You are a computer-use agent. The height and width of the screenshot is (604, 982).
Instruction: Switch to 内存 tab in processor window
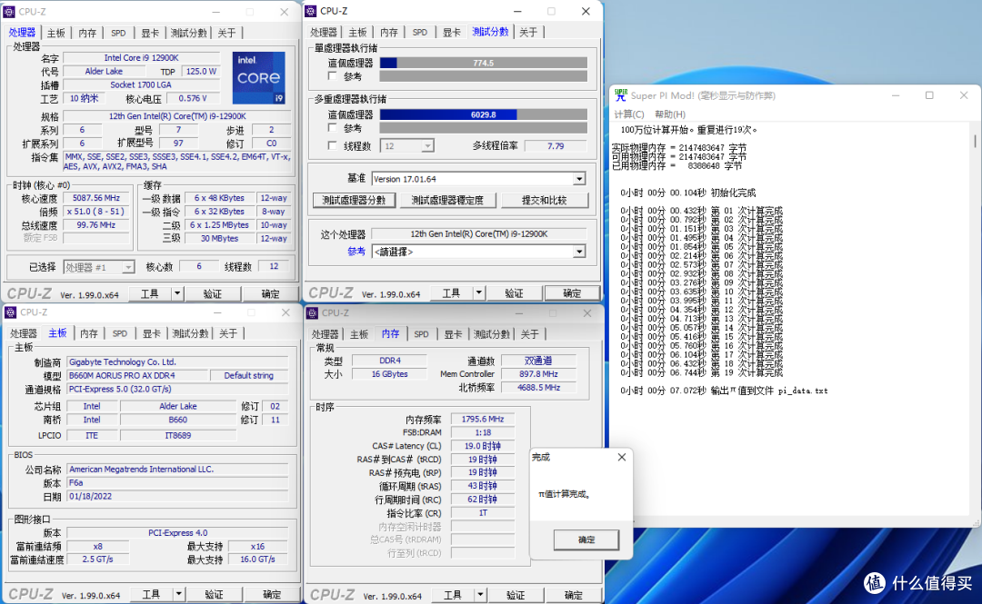pos(87,34)
